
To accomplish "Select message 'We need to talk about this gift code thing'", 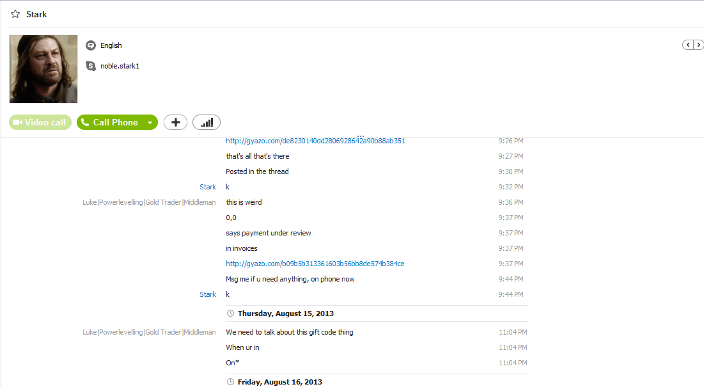I will (290, 332).
